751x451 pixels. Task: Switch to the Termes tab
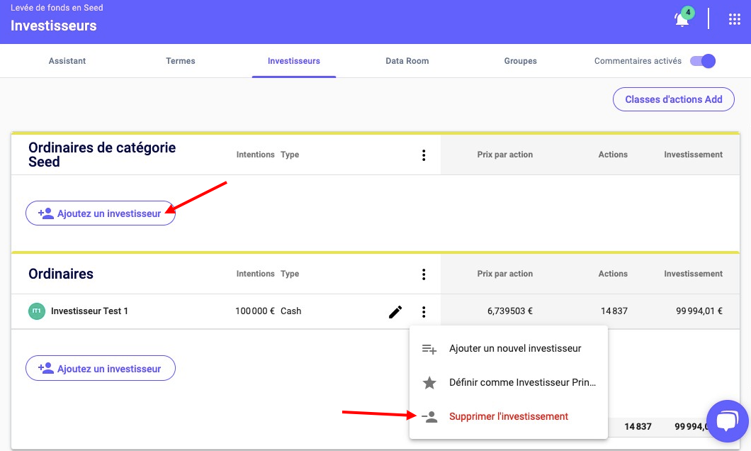coord(181,61)
